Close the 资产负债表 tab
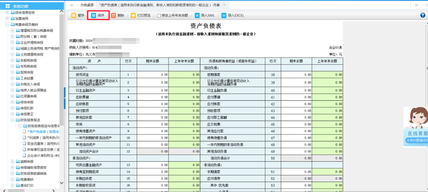Viewport: 428px width, 192px height. [224, 5]
